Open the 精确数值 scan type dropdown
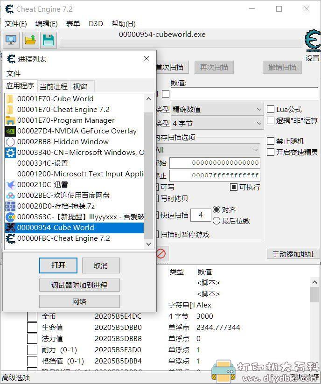 coord(217,110)
